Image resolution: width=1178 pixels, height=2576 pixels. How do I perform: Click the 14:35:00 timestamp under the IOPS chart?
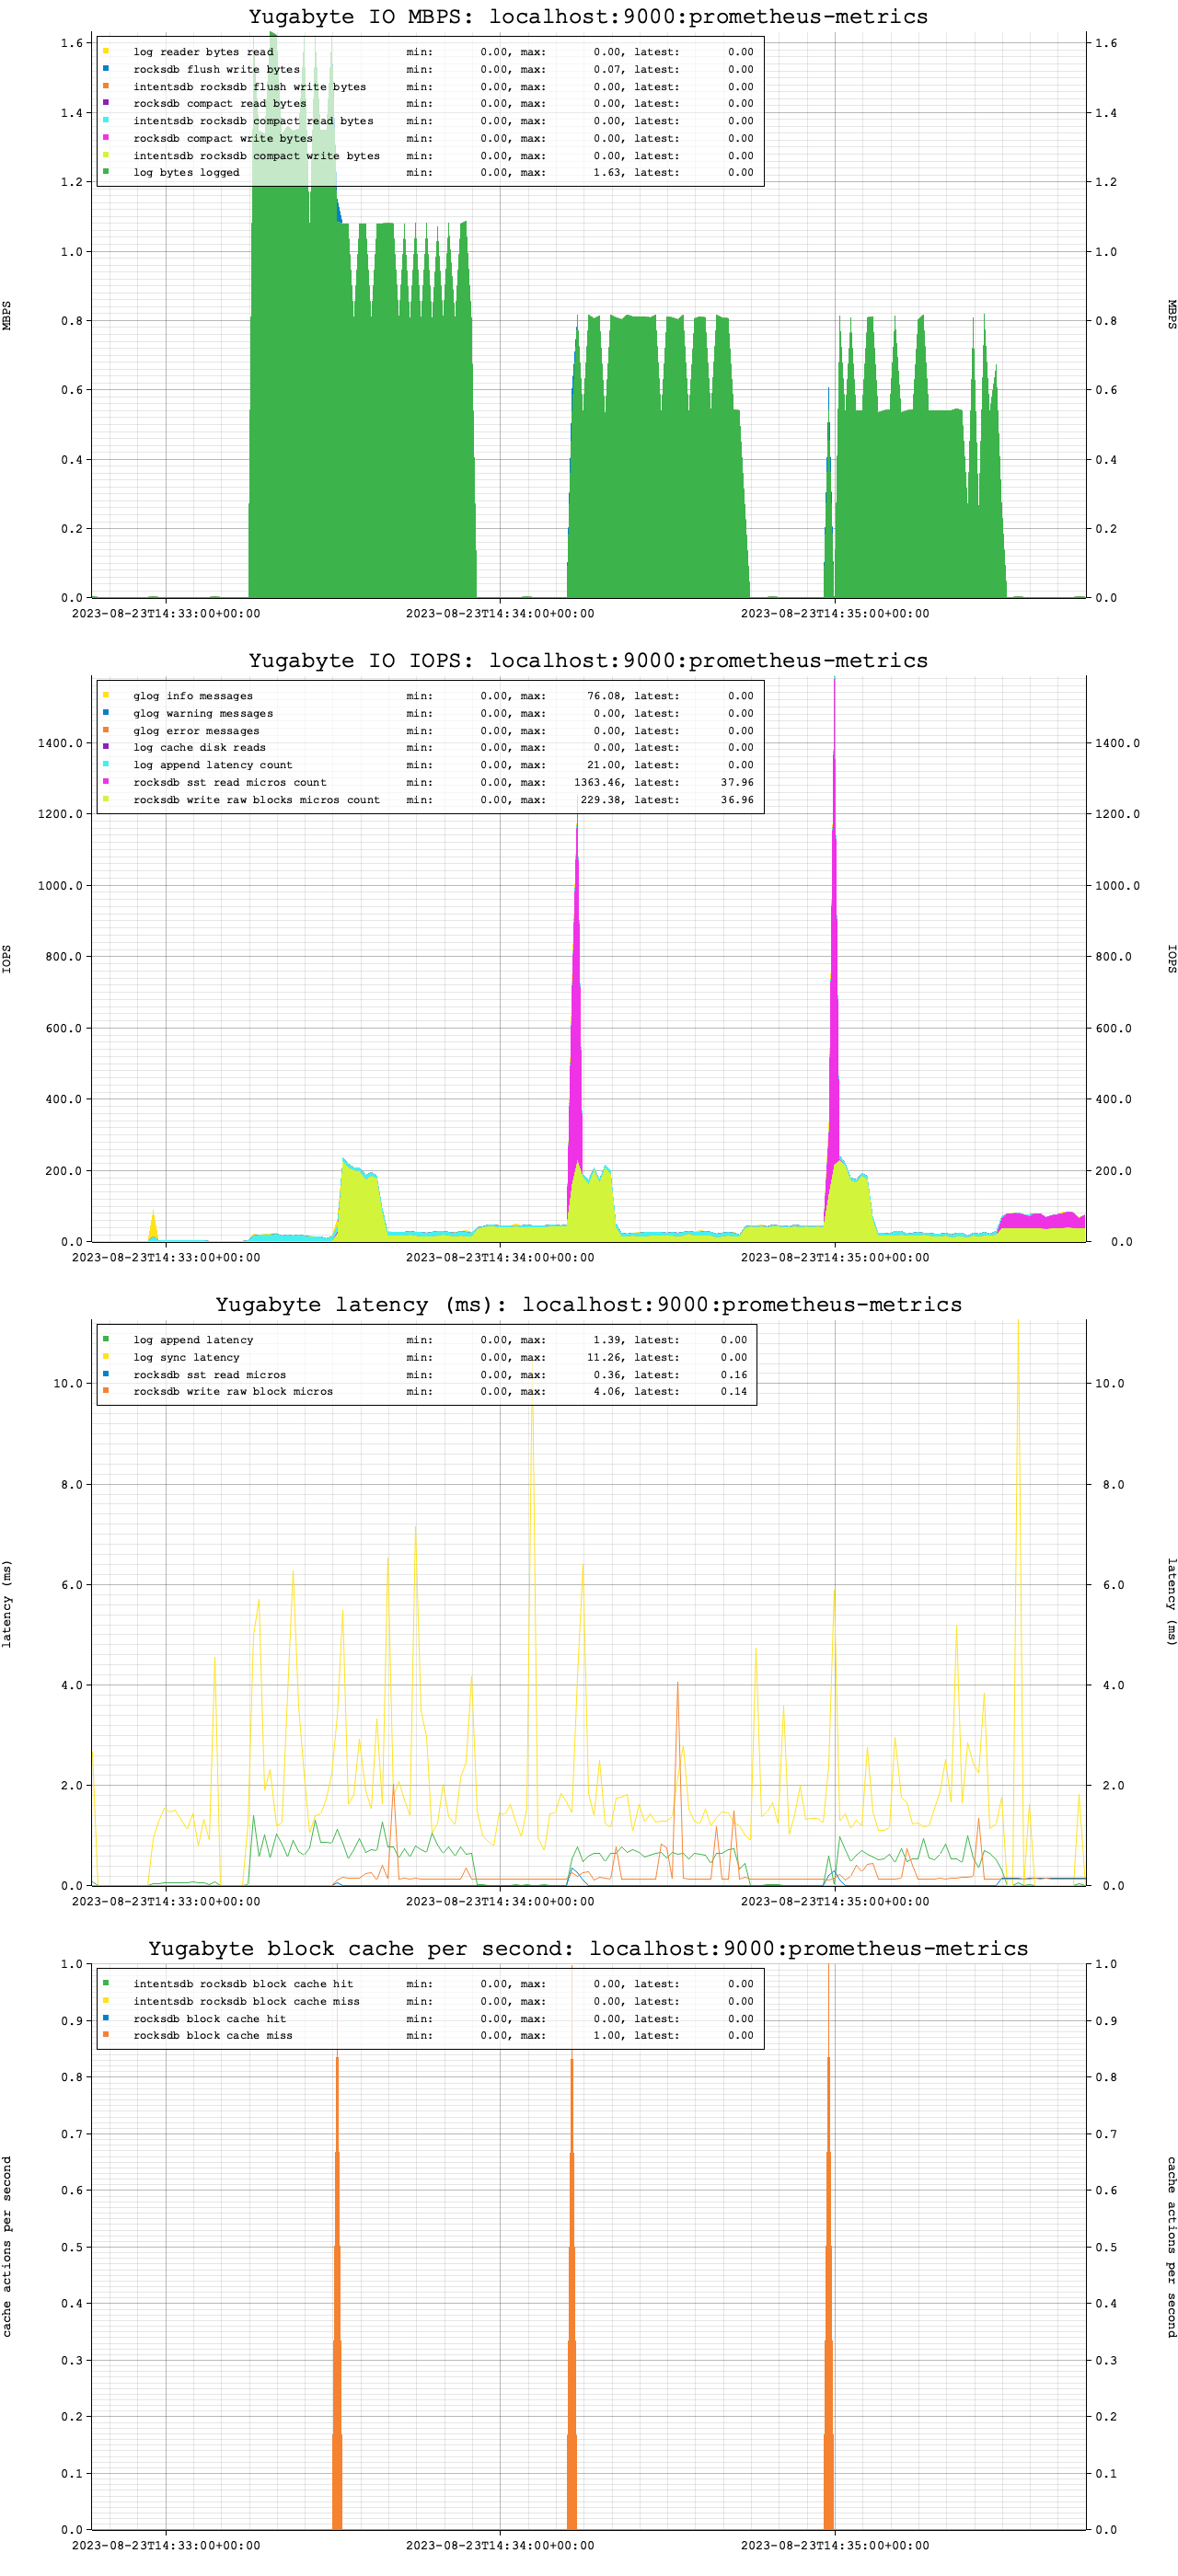[835, 1257]
